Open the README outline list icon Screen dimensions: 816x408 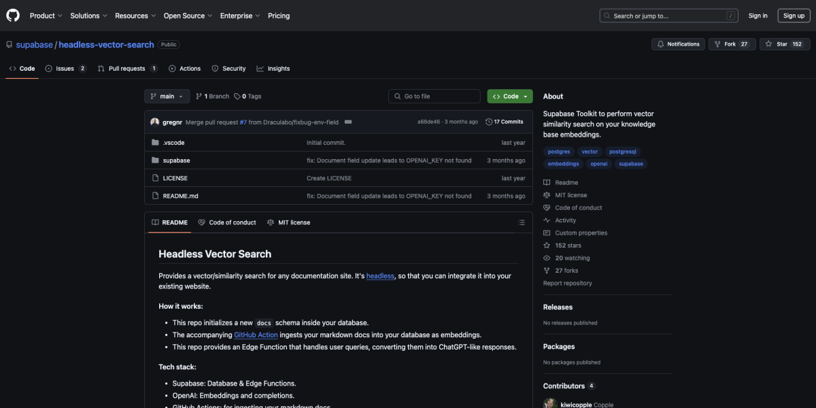click(522, 222)
